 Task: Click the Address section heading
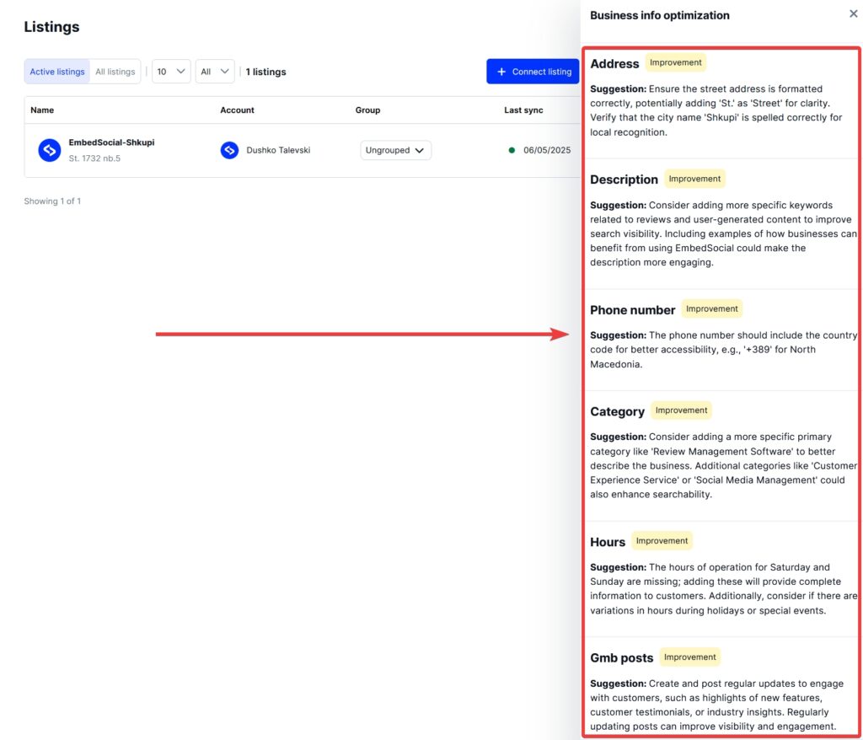pos(614,63)
